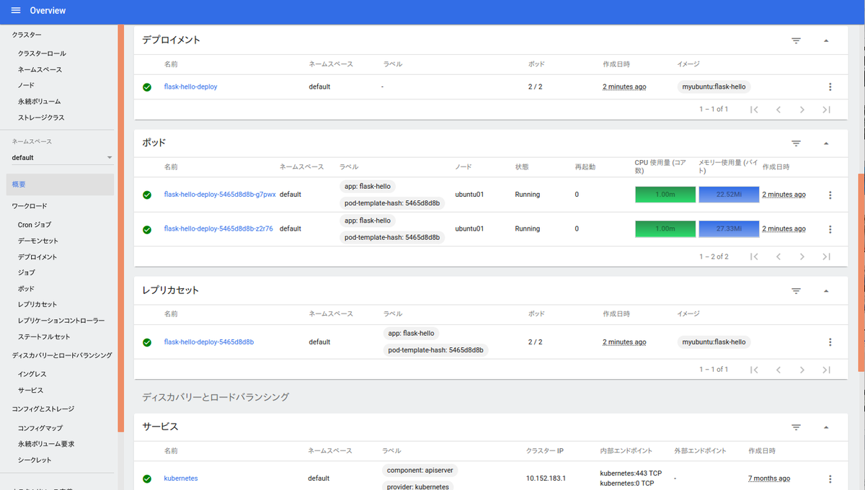Select ネームスペース under クラスター in sidebar
865x490 pixels.
(40, 70)
